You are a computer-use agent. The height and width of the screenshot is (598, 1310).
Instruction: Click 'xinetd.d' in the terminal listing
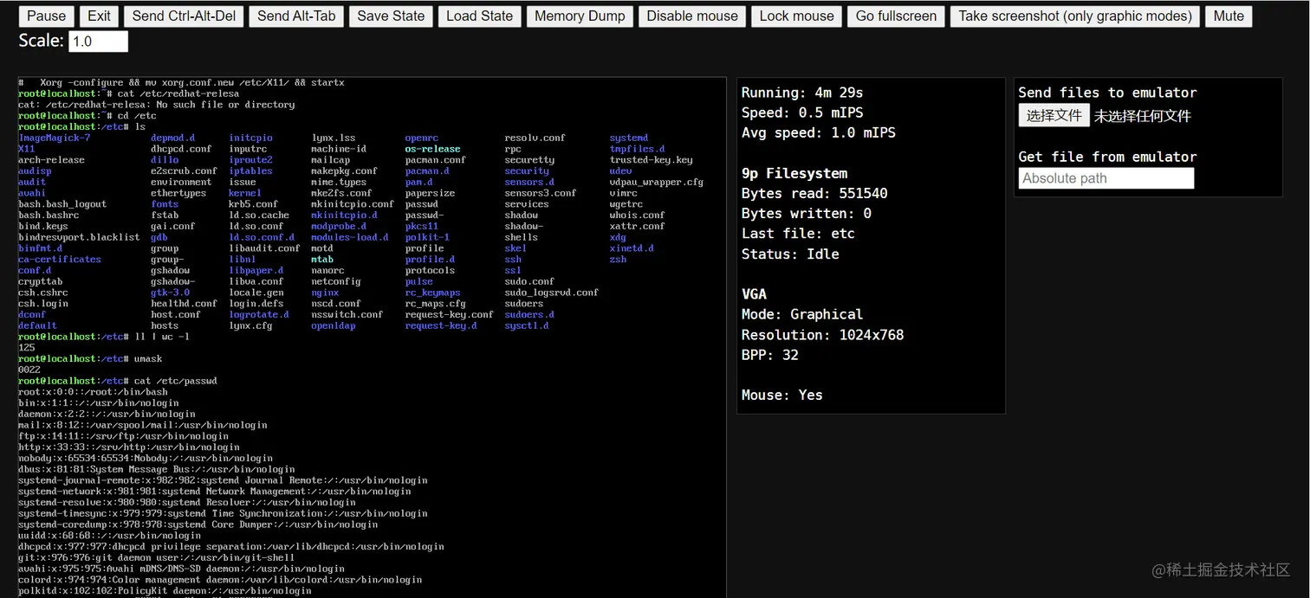(632, 248)
